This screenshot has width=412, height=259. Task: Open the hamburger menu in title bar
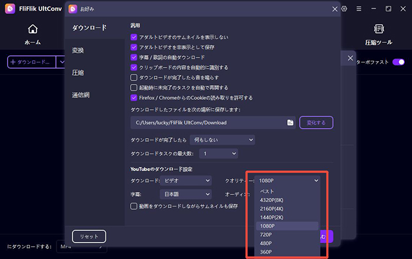(x=358, y=9)
